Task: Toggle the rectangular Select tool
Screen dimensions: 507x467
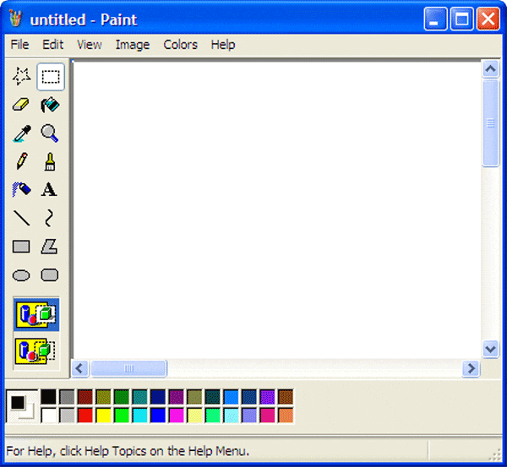Action: [x=50, y=77]
